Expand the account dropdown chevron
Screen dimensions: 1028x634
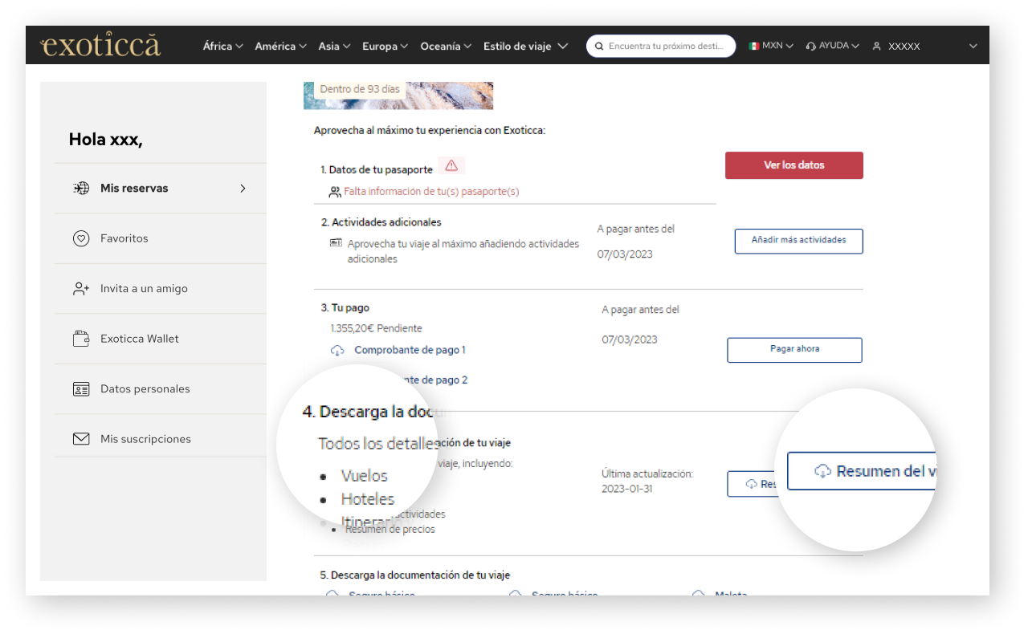pyautogui.click(x=973, y=46)
